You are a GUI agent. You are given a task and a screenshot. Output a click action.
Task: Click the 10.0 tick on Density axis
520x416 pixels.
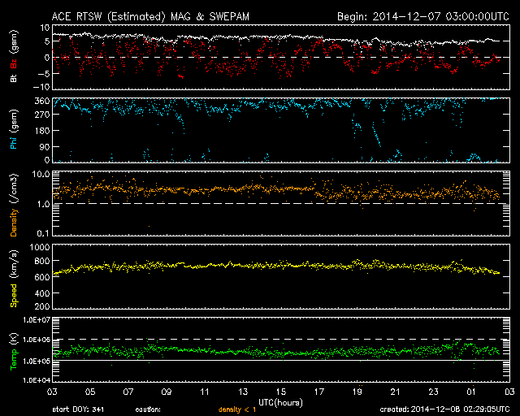pos(40,174)
